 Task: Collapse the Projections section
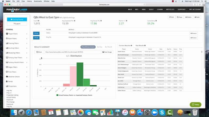[x=17, y=86]
